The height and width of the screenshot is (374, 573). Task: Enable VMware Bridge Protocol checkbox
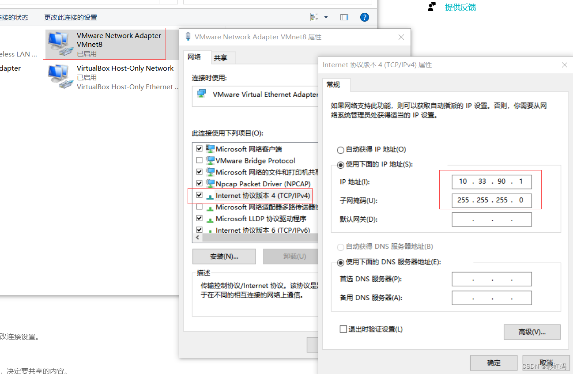tap(200, 160)
